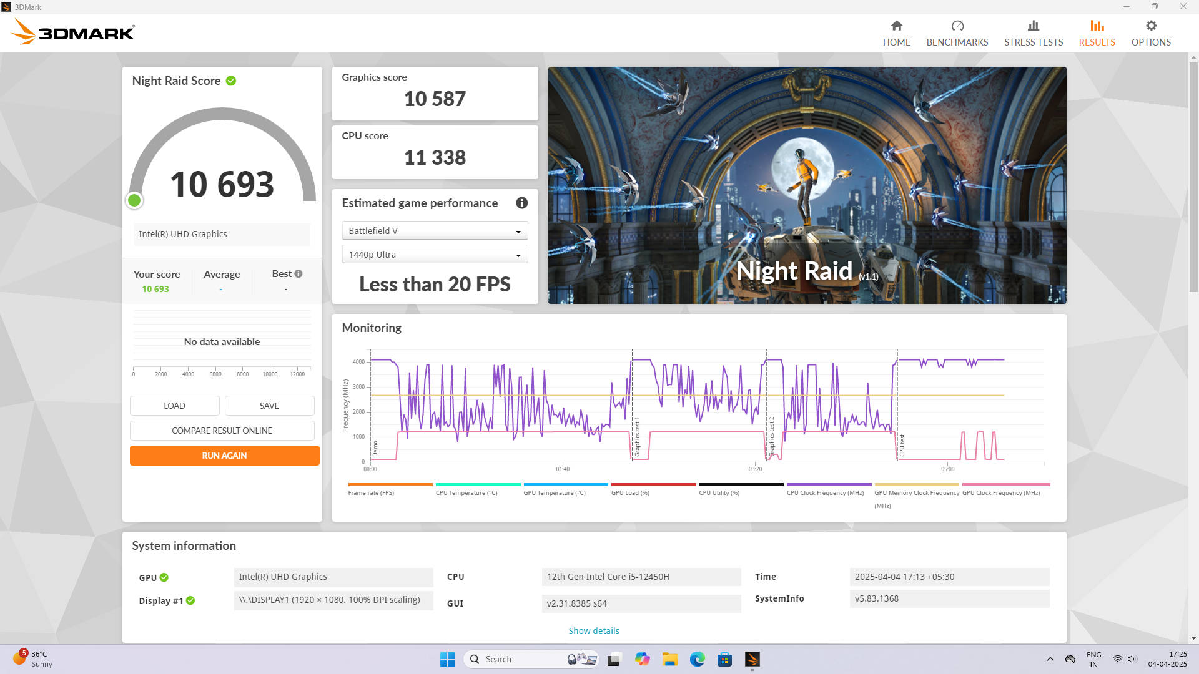
Task: Open the Battlefield V game dropdown
Action: (x=435, y=231)
